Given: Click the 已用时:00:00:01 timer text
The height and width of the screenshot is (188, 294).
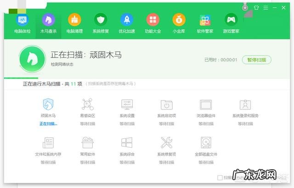Looking at the screenshot, I should (x=220, y=60).
